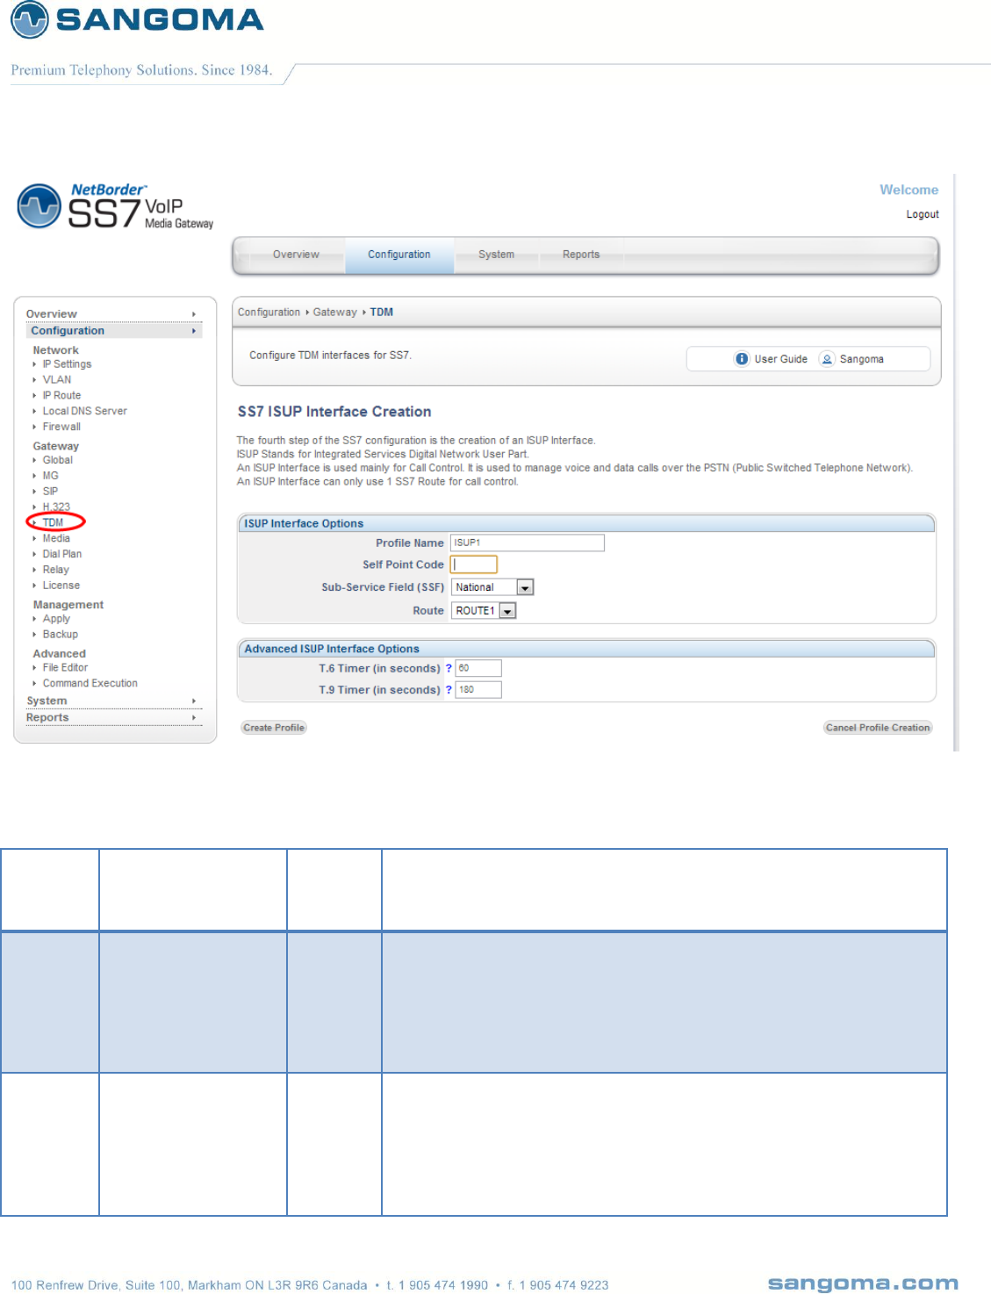This screenshot has width=991, height=1294.
Task: Open Relay in the sidebar
Action: pos(55,571)
